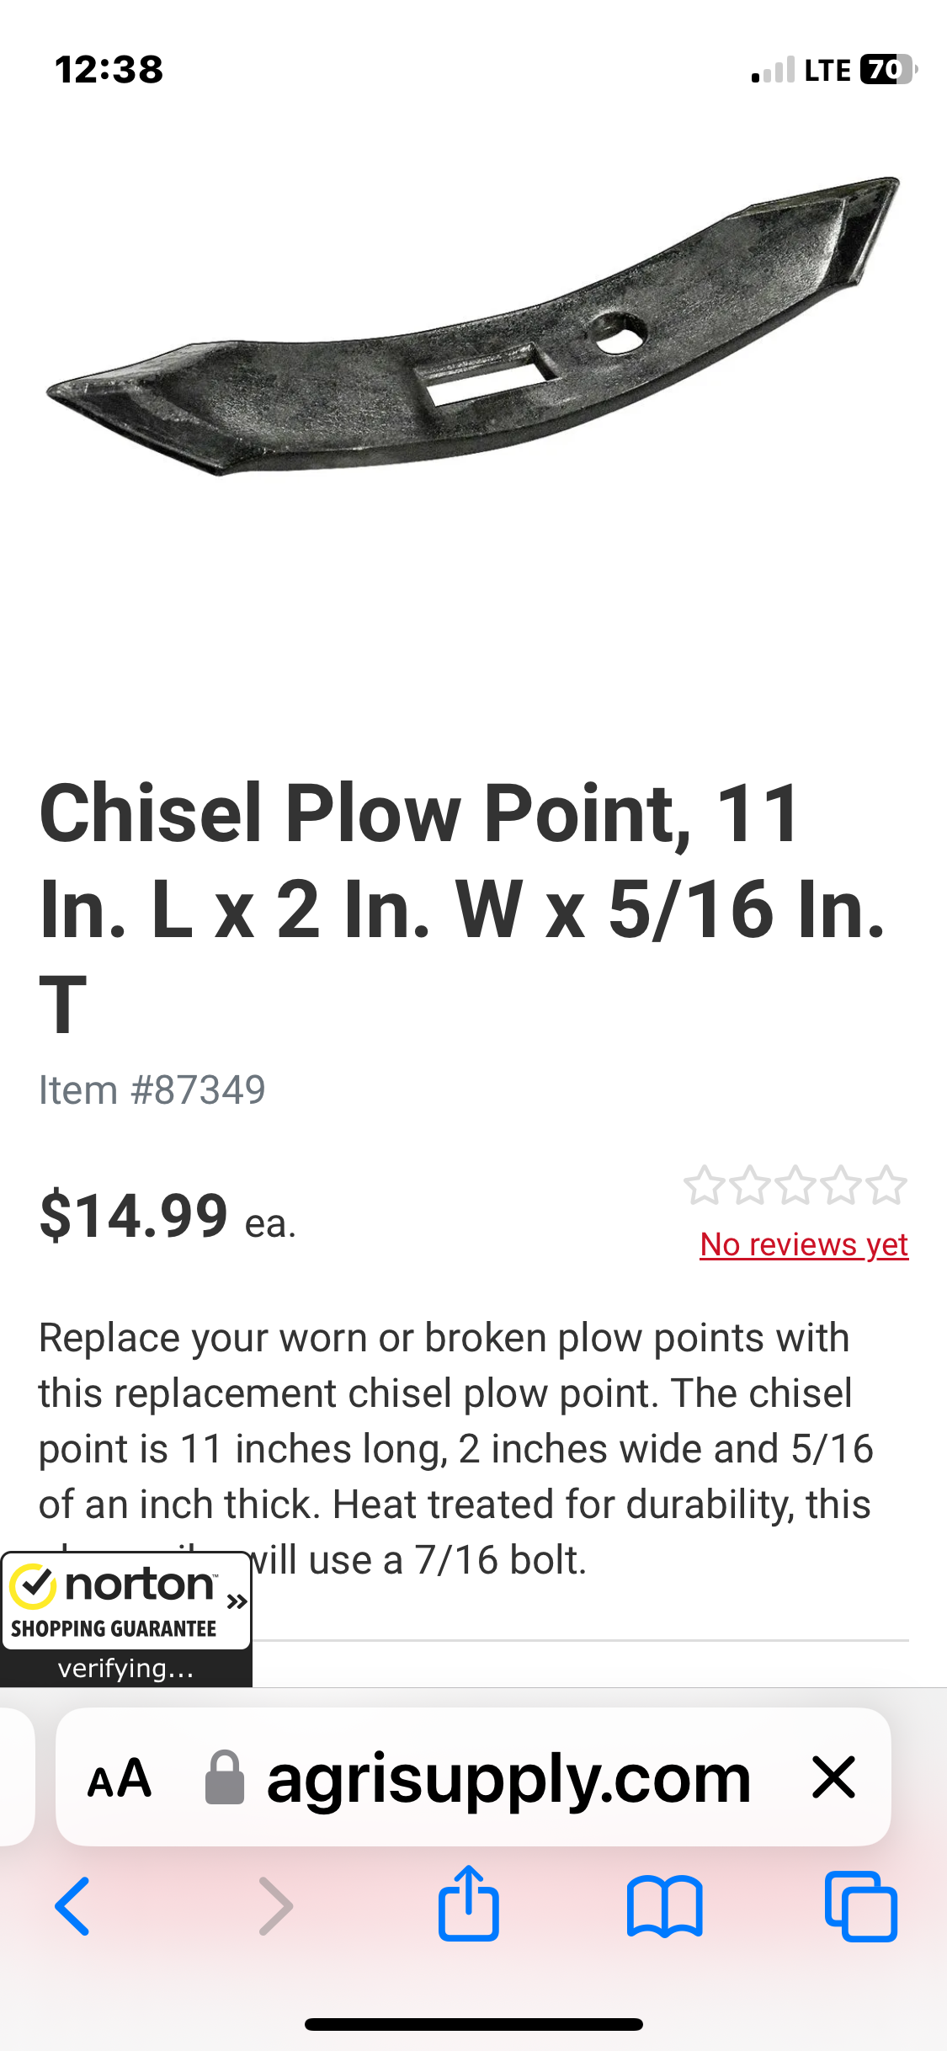
Task: Open the Bookmarks book icon
Action: click(x=664, y=1906)
